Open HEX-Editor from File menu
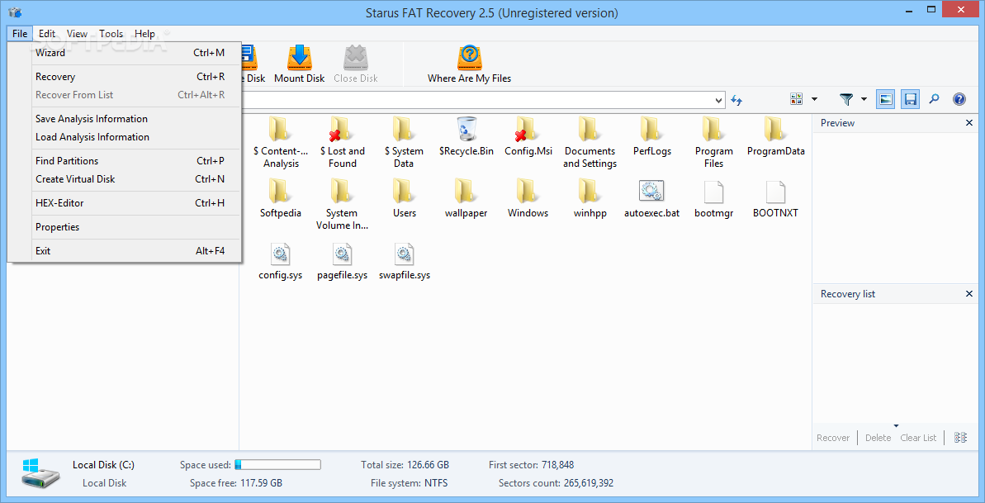The width and height of the screenshot is (985, 503). (x=125, y=203)
